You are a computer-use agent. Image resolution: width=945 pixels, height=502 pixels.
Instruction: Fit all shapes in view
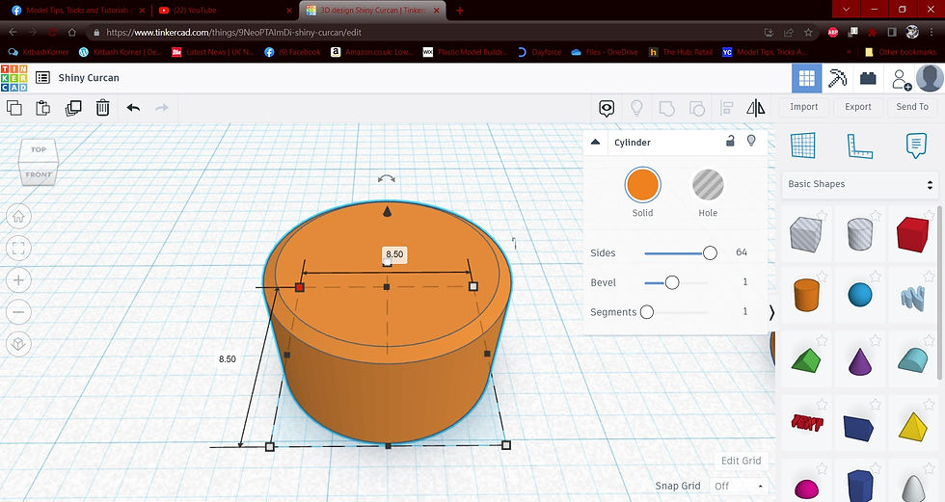(x=18, y=248)
